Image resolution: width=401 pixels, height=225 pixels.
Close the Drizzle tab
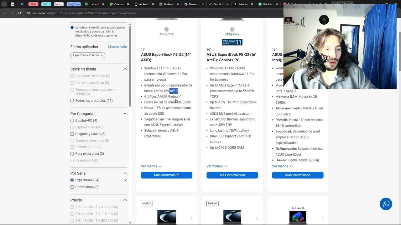point(227,4)
